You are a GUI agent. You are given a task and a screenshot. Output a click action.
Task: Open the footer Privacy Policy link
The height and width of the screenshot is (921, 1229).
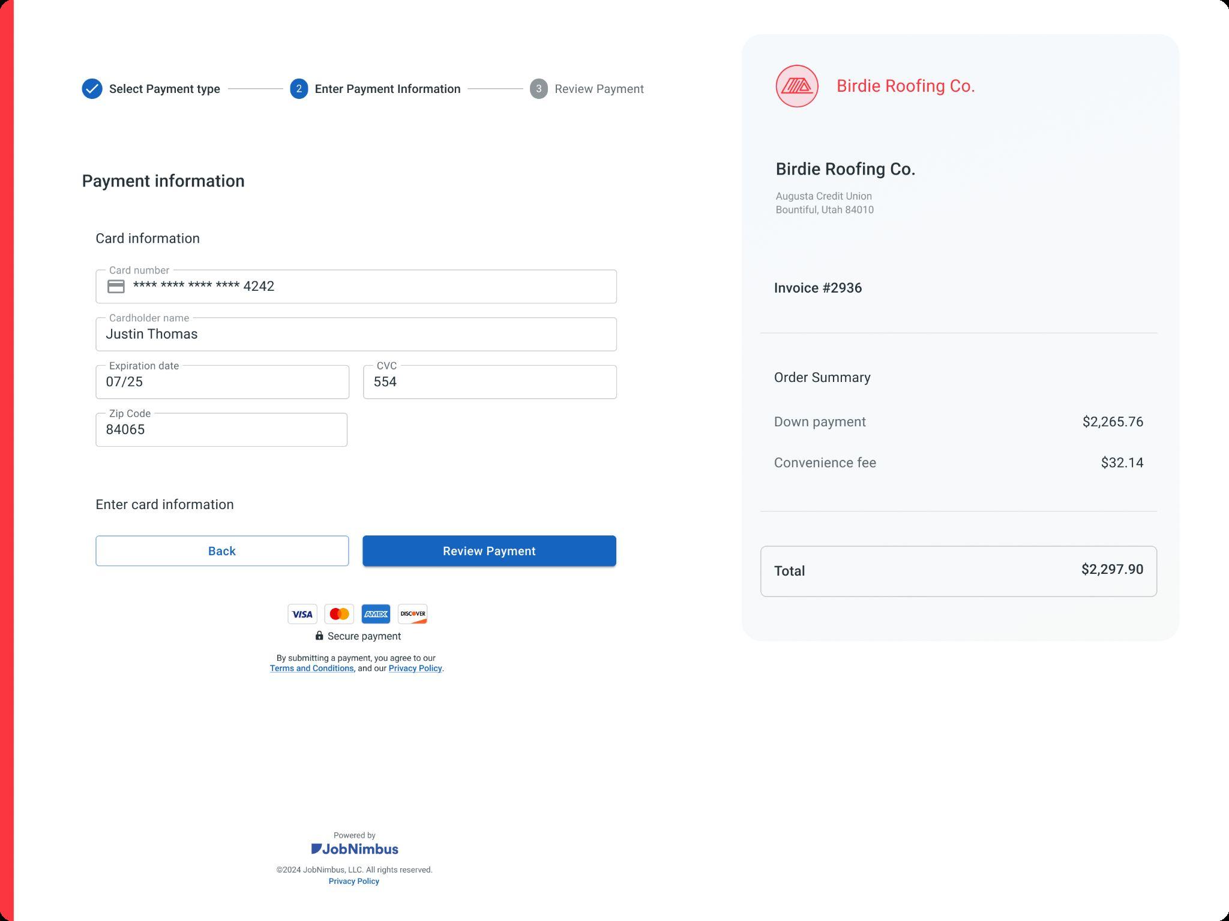[354, 881]
